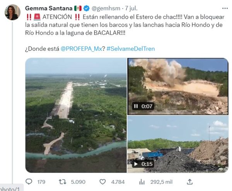Pause the explosion video
The height and width of the screenshot is (191, 232).
136,106
